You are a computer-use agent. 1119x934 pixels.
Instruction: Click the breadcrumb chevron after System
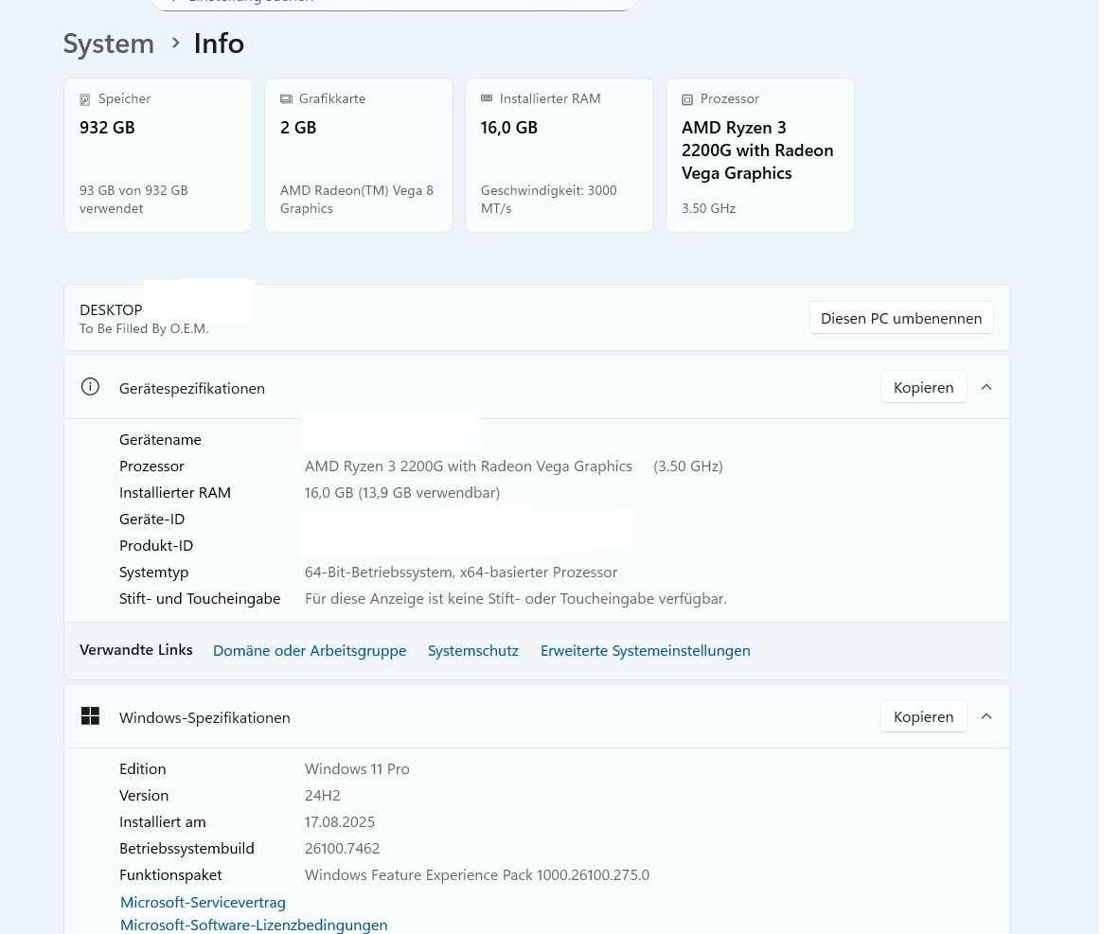tap(175, 43)
